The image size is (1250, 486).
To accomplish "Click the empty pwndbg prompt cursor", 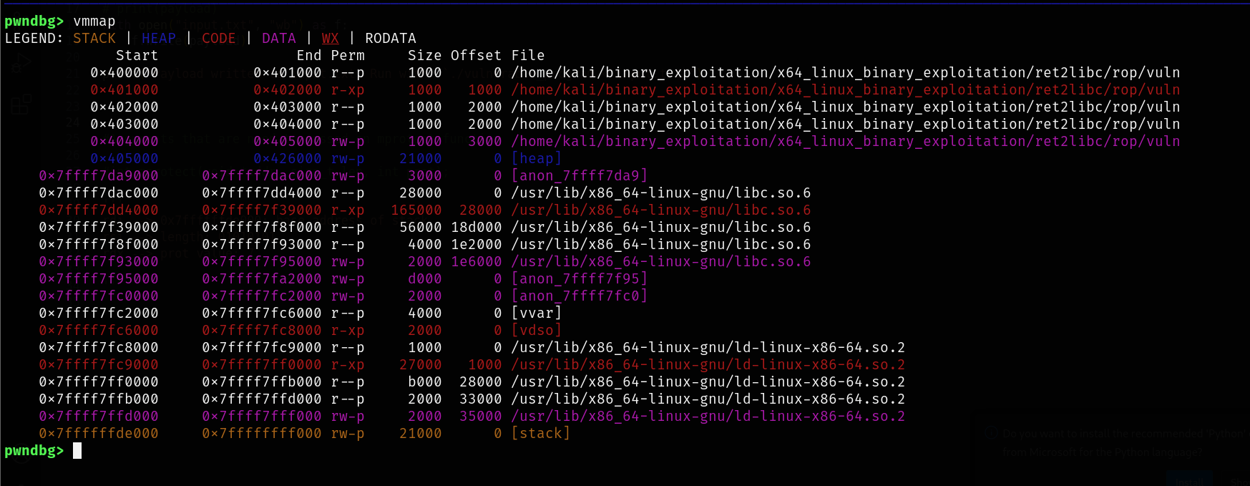I will pyautogui.click(x=77, y=450).
